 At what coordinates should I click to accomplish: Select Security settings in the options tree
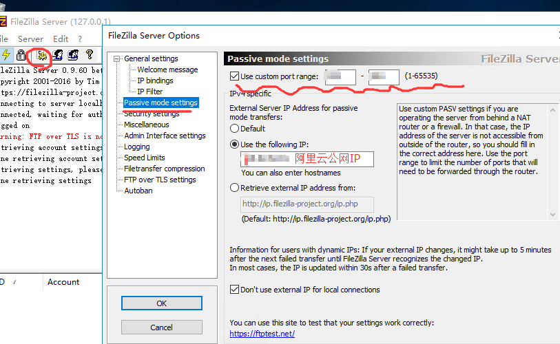pyautogui.click(x=152, y=114)
